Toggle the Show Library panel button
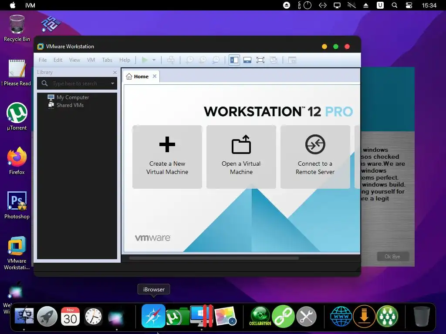 234,60
